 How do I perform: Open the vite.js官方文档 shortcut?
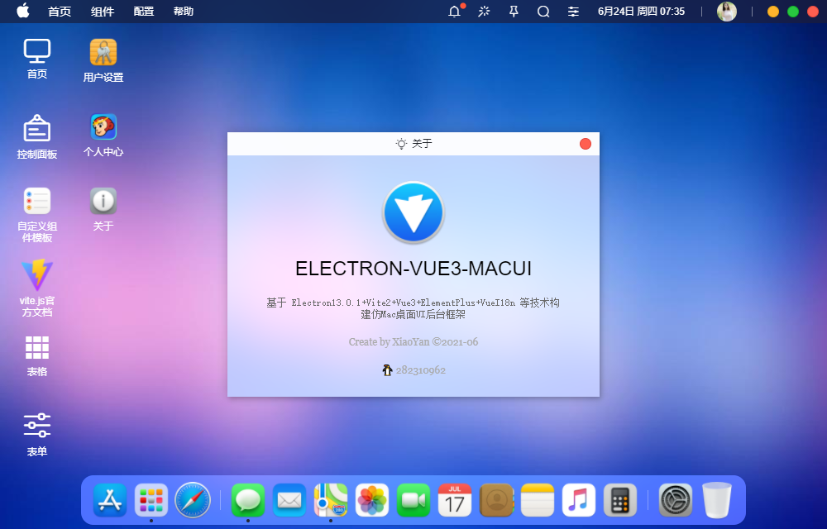(x=36, y=281)
